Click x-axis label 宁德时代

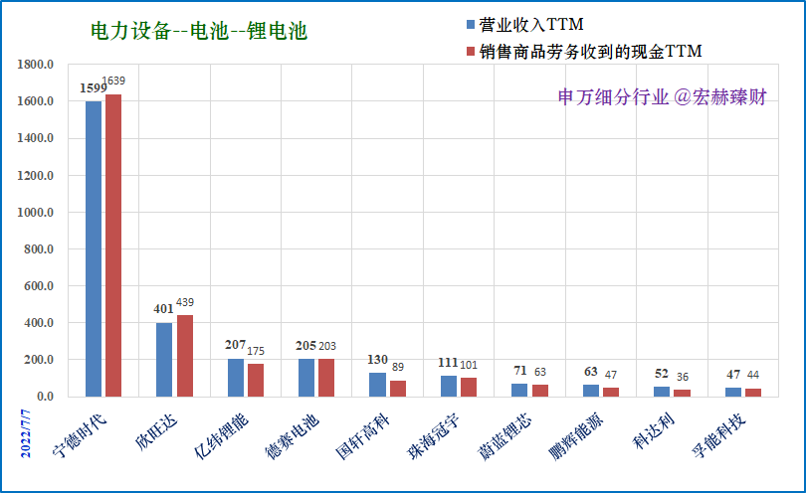click(x=80, y=434)
